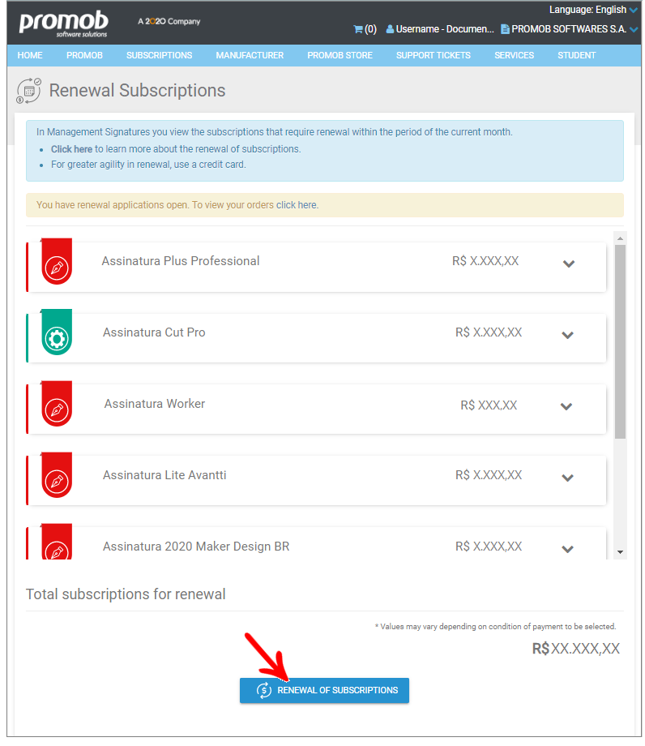Expand the Assinatura Lite Avantti chevron
Screen dimensions: 645x746
tap(567, 478)
